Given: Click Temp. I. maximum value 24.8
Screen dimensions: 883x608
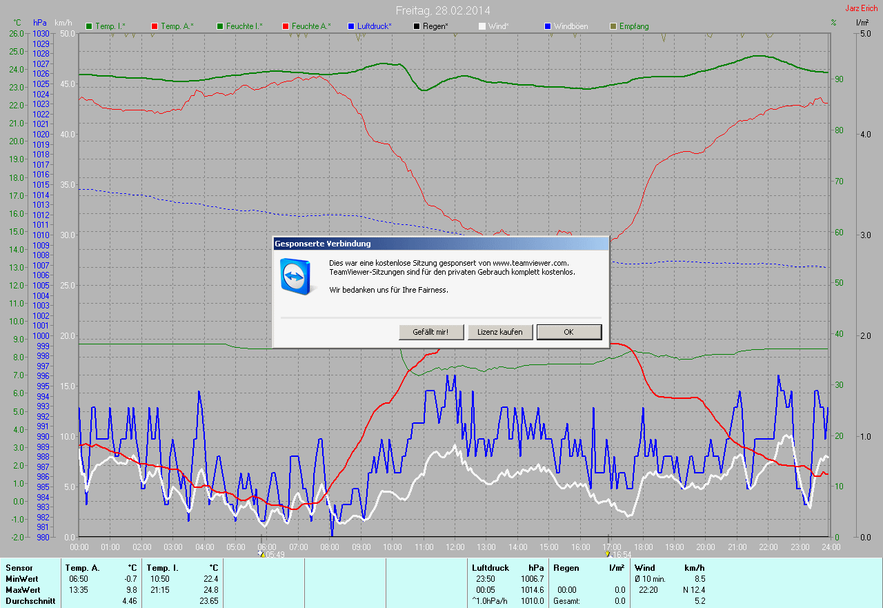Looking at the screenshot, I should pos(211,590).
